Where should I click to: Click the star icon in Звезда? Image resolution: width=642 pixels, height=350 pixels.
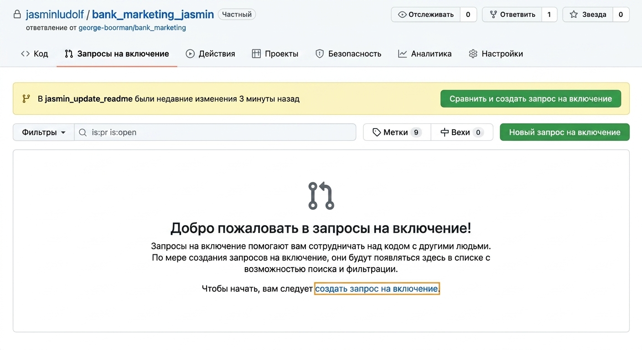pos(574,15)
